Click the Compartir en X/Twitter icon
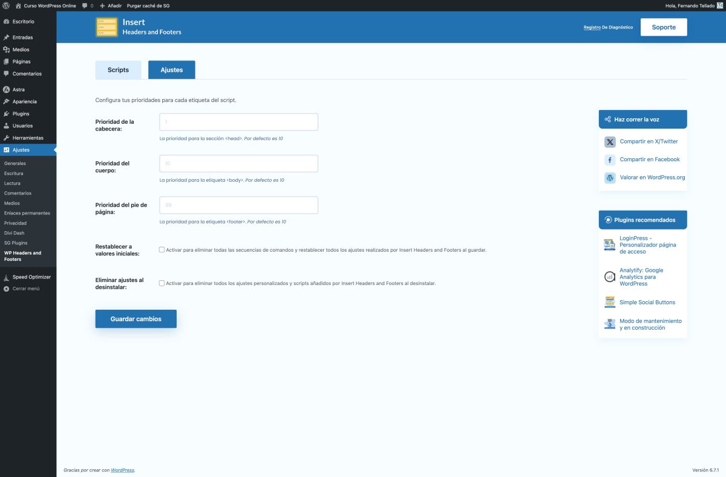This screenshot has width=726, height=477. [610, 141]
